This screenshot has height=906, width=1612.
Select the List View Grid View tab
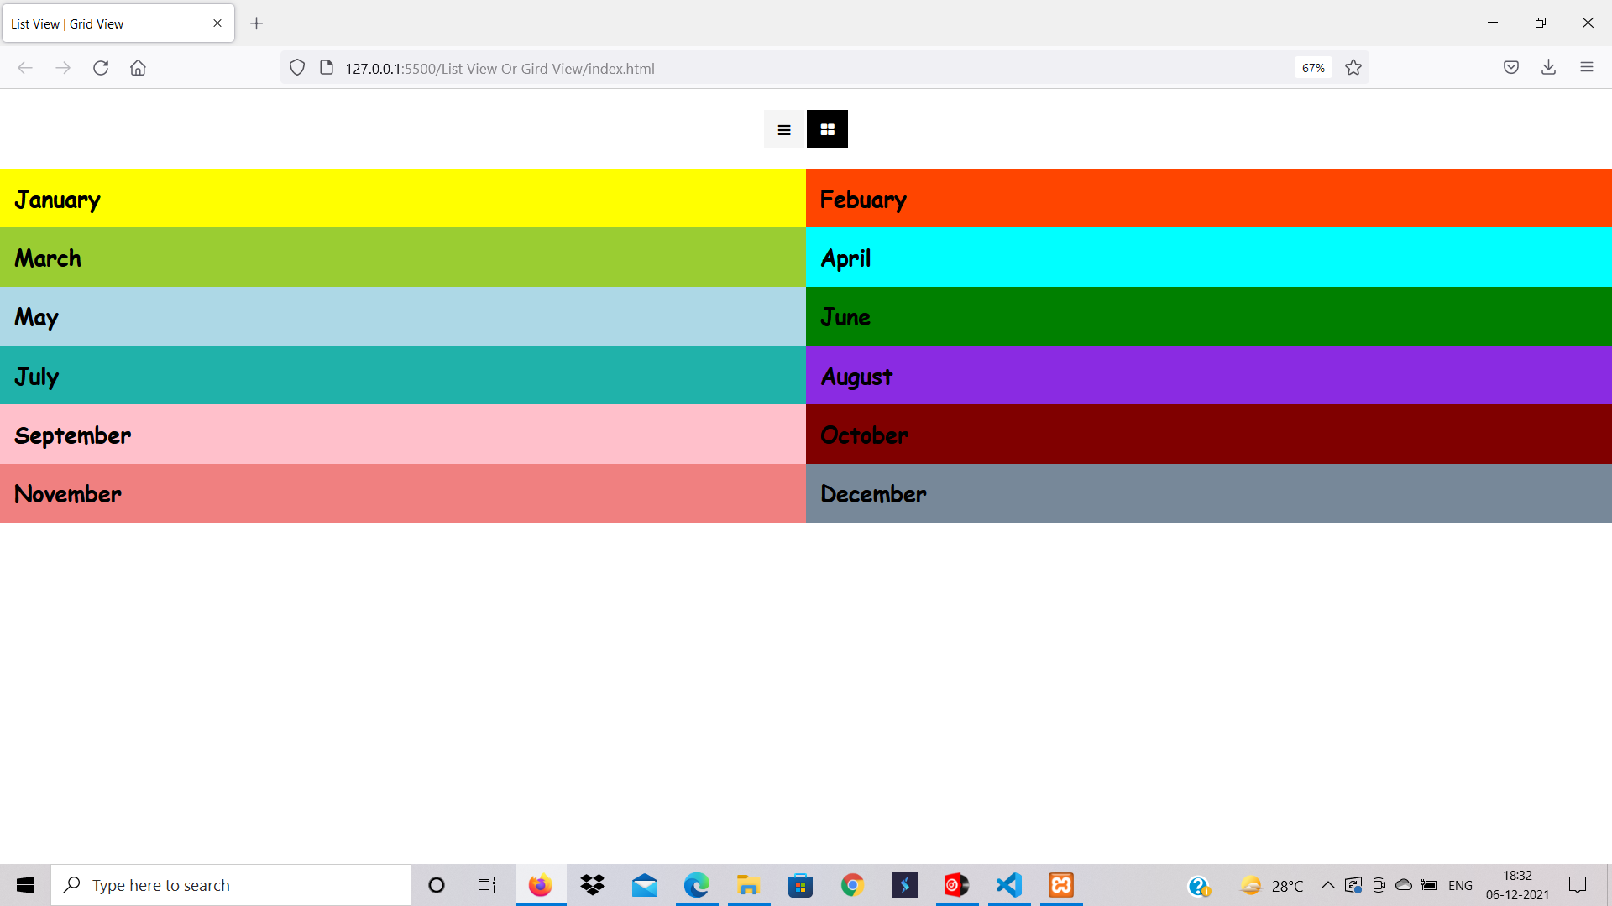[109, 23]
